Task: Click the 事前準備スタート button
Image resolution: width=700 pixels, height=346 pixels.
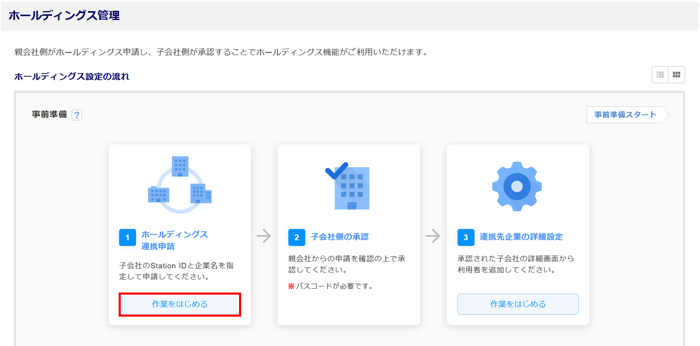Action: click(x=625, y=115)
